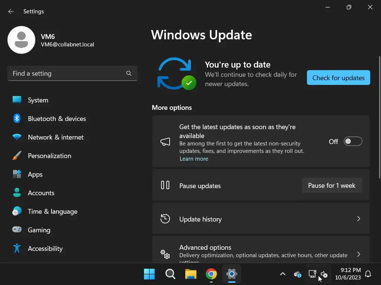381x285 pixels.
Task: Open Update history row
Action: (x=261, y=219)
